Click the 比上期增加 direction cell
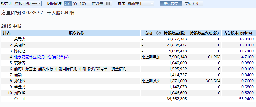 click(x=151, y=57)
